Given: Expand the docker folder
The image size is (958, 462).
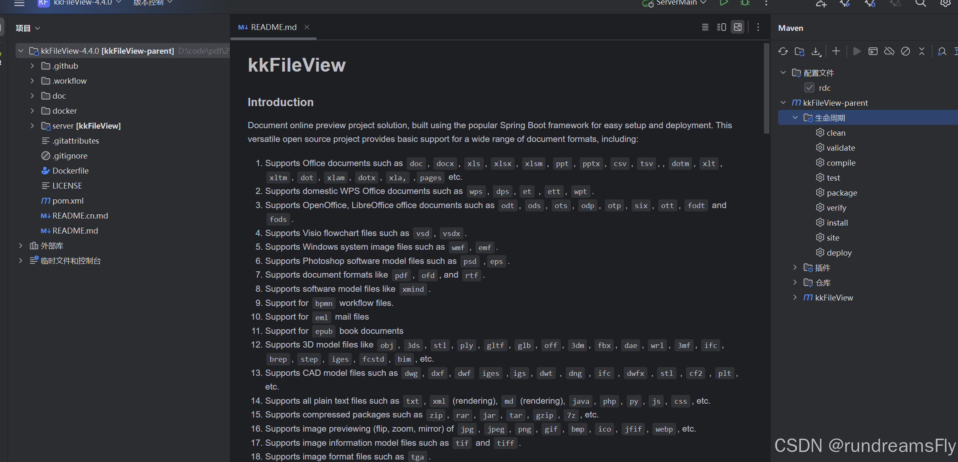Looking at the screenshot, I should click(x=32, y=111).
